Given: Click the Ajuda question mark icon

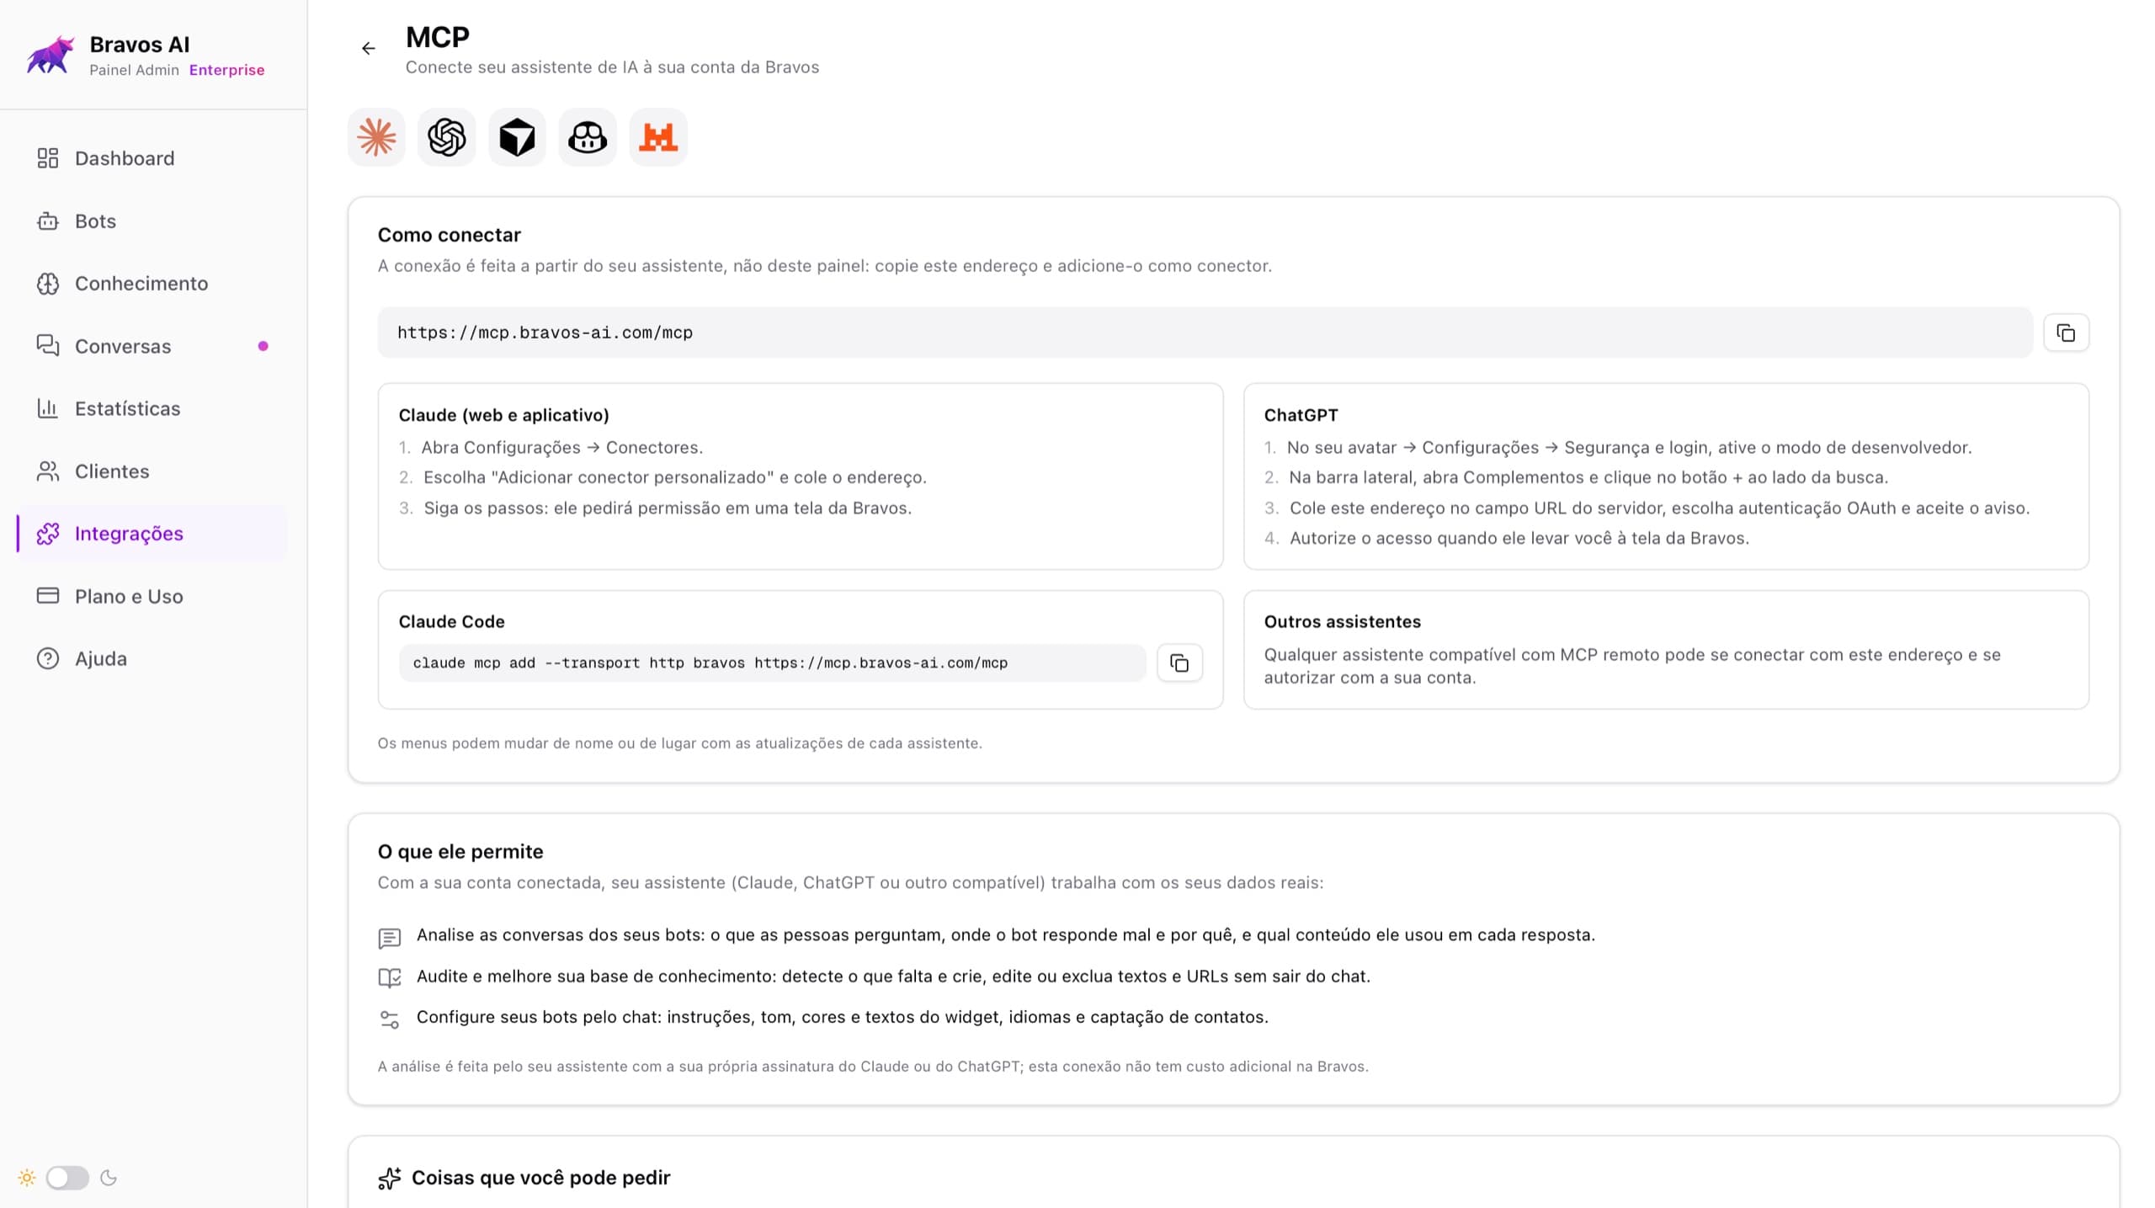Looking at the screenshot, I should (x=48, y=658).
